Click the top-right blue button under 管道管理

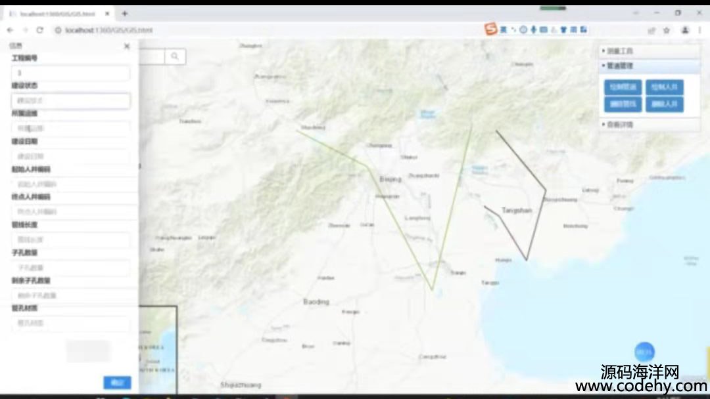point(664,87)
